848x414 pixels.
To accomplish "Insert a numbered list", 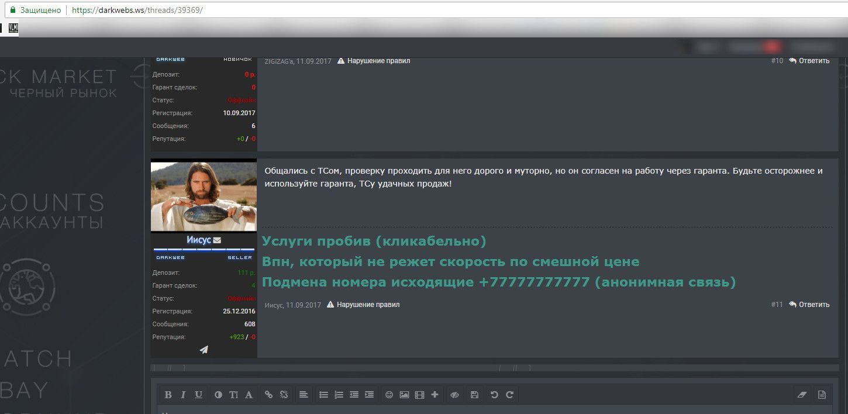I will (x=339, y=395).
